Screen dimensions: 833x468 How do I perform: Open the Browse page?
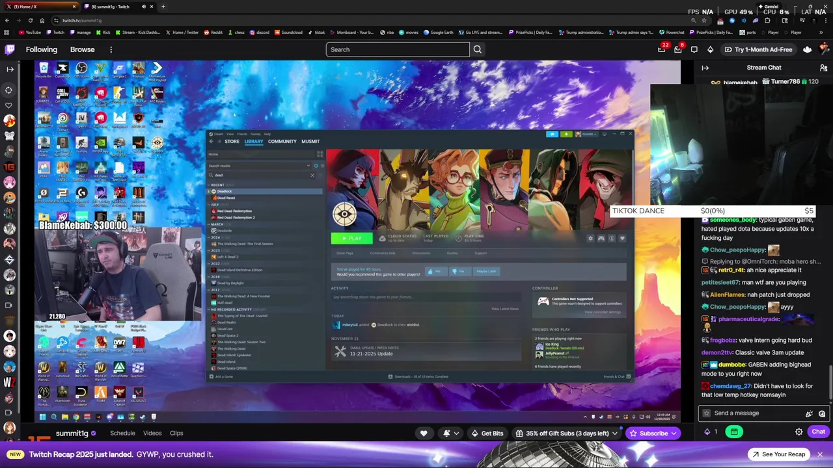tap(82, 49)
